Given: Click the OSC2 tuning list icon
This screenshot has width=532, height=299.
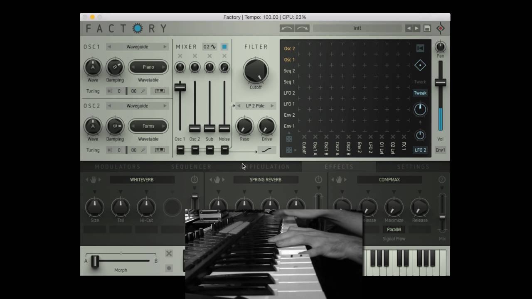Looking at the screenshot, I should pos(110,150).
